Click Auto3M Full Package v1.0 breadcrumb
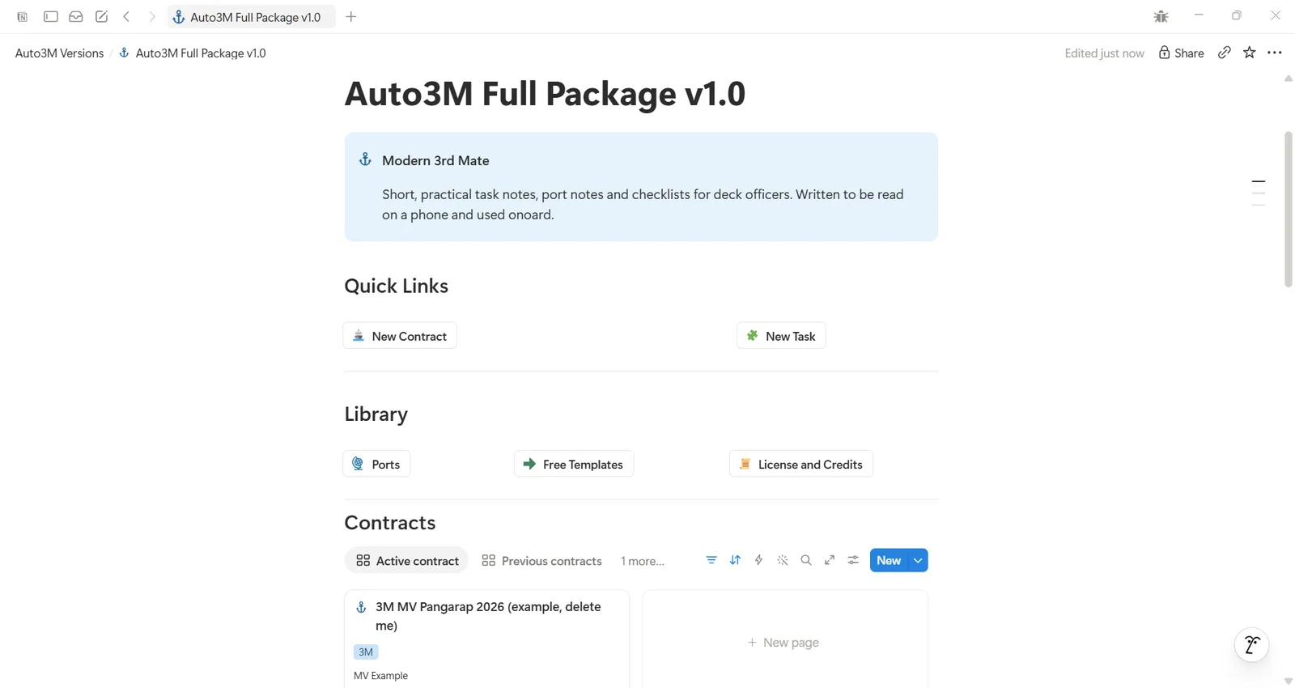The width and height of the screenshot is (1295, 688). coord(193,53)
